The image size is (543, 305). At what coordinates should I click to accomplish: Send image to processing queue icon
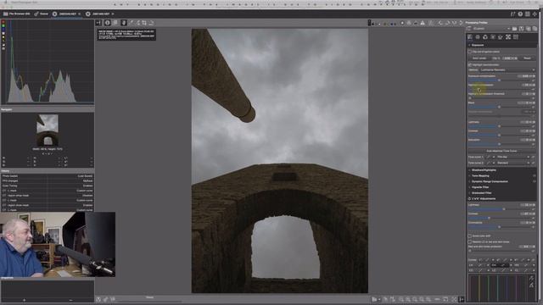(x=105, y=299)
